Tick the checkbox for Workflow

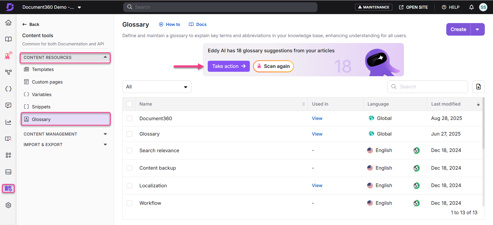pos(129,203)
